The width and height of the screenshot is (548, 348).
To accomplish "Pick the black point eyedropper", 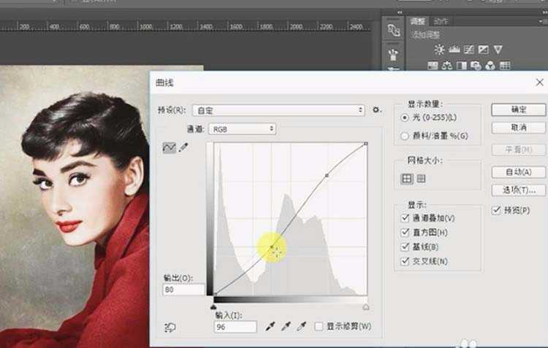I will coord(271,327).
